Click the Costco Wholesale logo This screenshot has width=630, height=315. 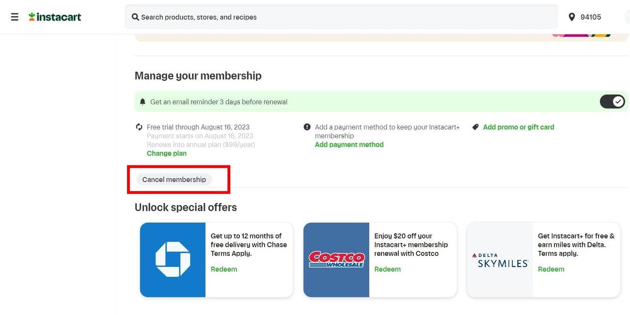(336, 259)
